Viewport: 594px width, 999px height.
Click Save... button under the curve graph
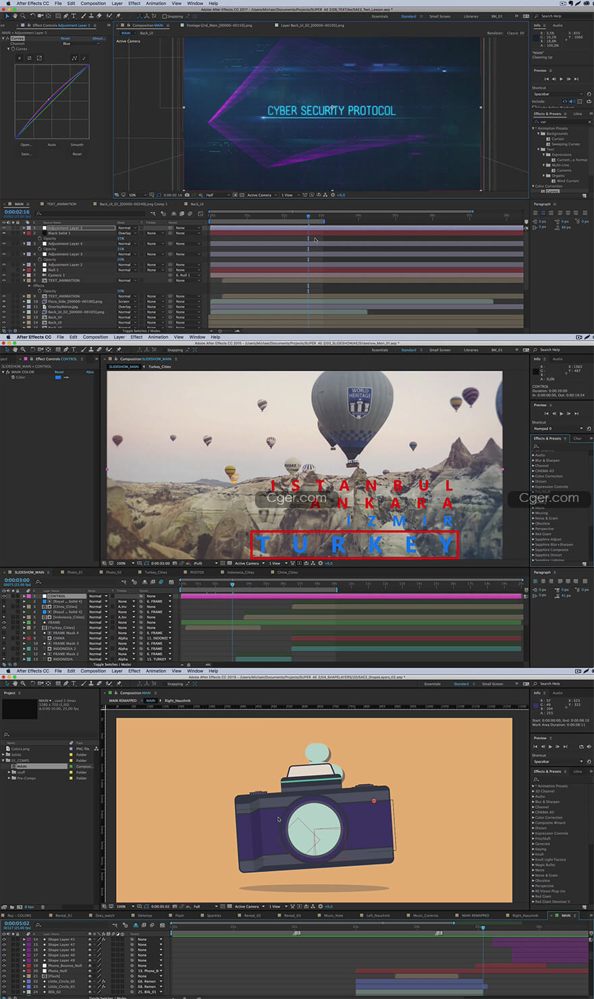[x=27, y=154]
